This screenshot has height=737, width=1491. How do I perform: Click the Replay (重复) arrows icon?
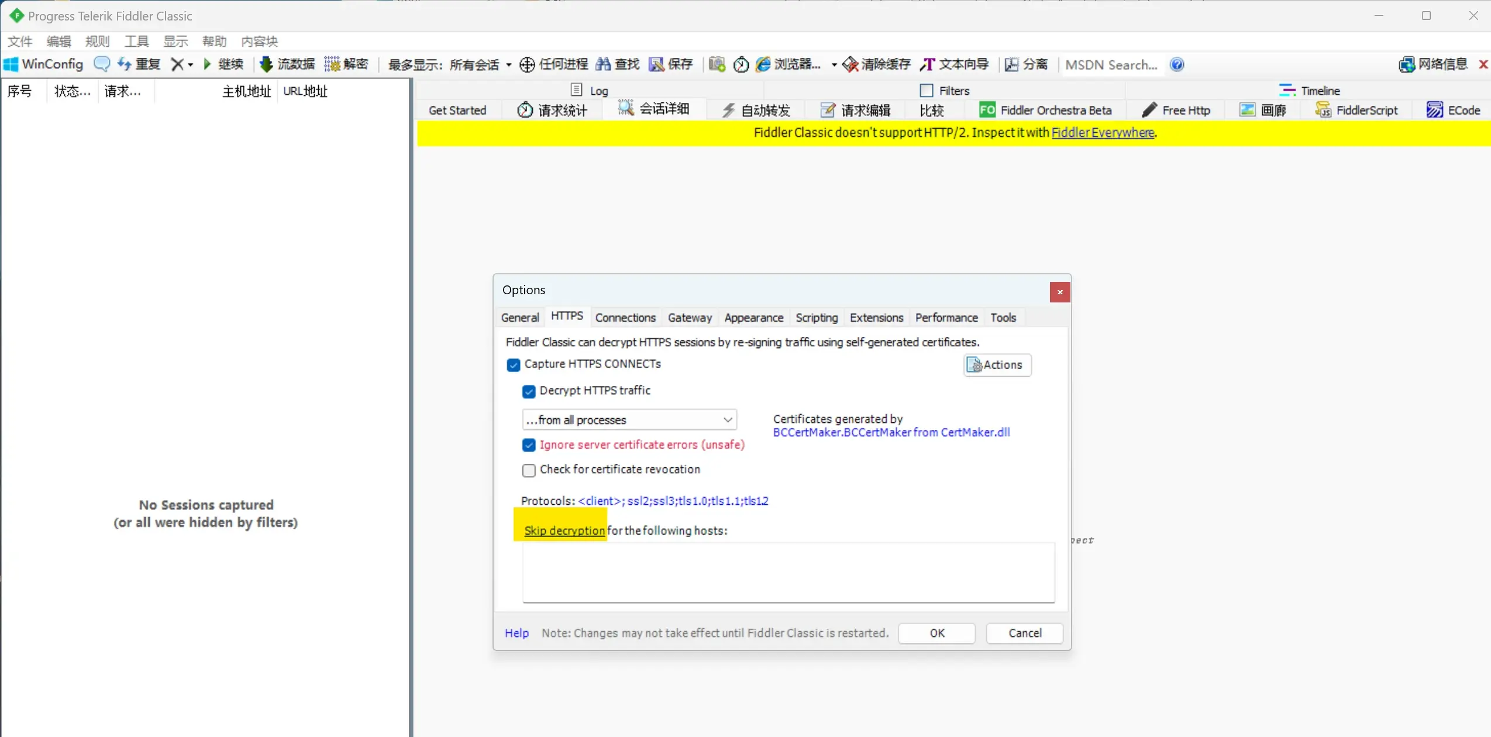[x=124, y=64]
